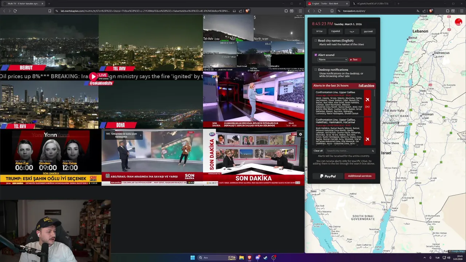
Task: Open the Multi TV window's hamburger menu
Action: coord(300,11)
